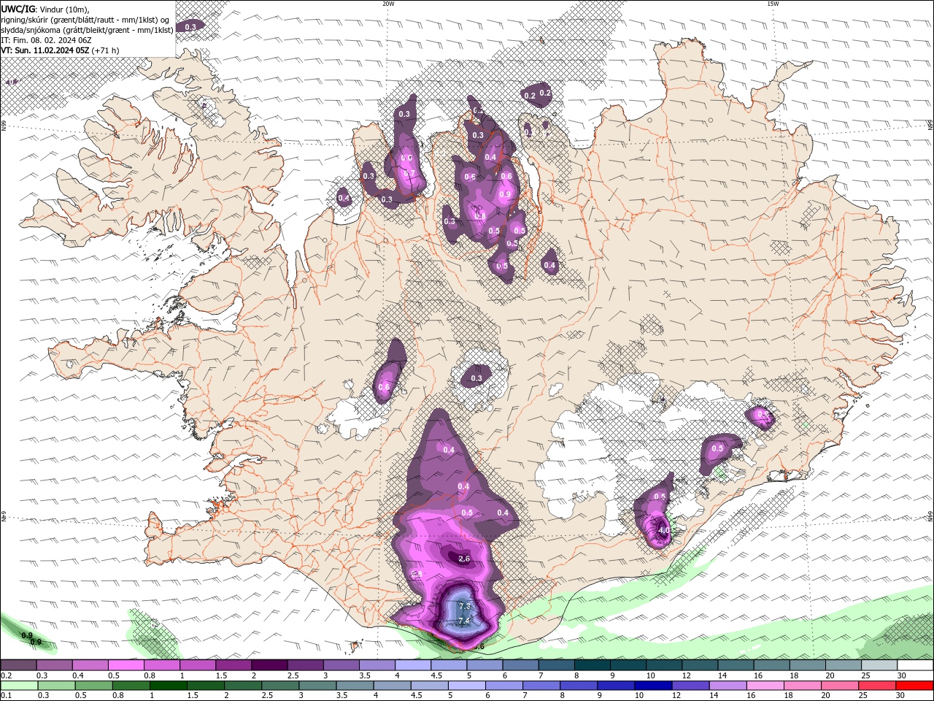
Task: Select the navy blue swatch labeled 10, lower legend
Action: pyautogui.click(x=653, y=686)
